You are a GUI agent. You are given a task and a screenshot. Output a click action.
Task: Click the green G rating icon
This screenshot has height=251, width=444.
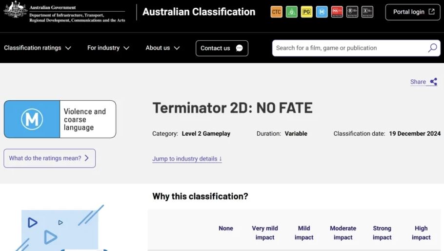pos(292,12)
